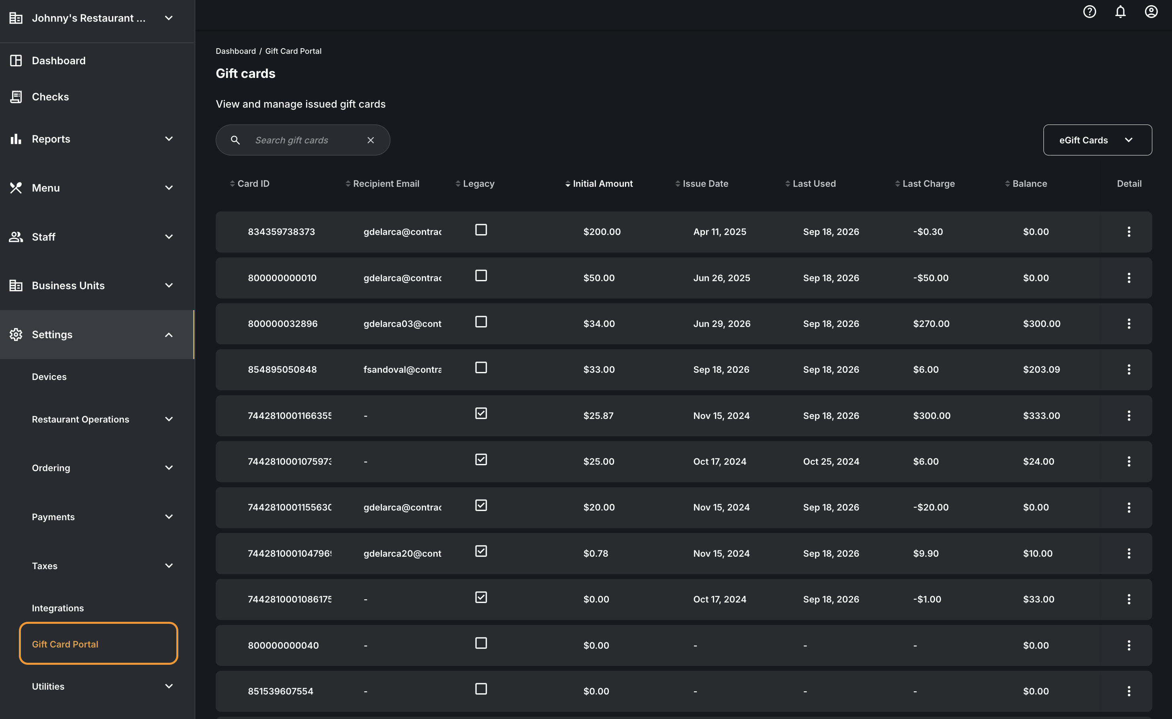Viewport: 1172px width, 719px height.
Task: Open the help question mark icon
Action: [x=1089, y=11]
